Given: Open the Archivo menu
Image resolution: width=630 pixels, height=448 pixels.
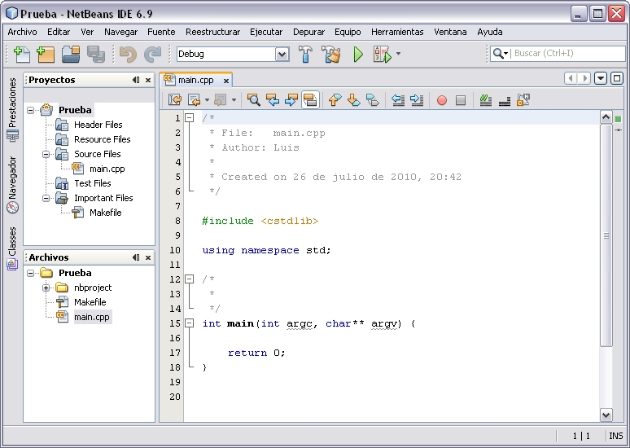Looking at the screenshot, I should click(x=22, y=32).
